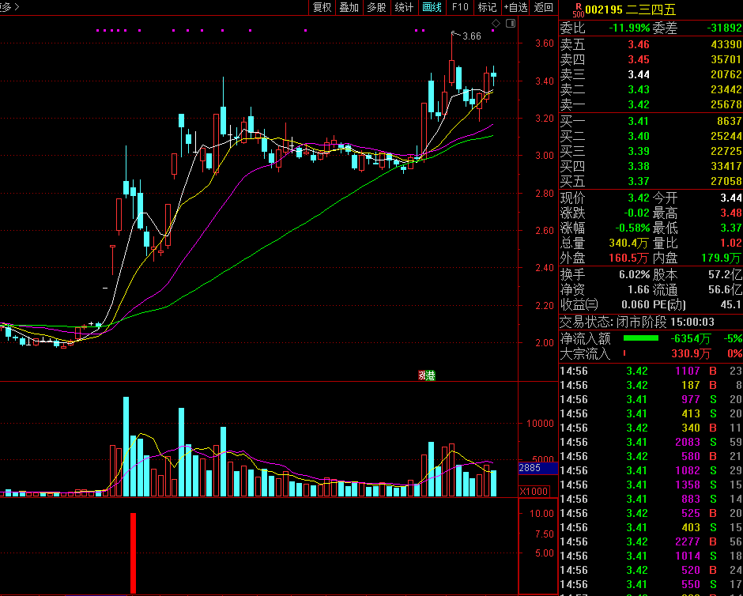Click the R500 badge beside the stock code

[x=578, y=9]
